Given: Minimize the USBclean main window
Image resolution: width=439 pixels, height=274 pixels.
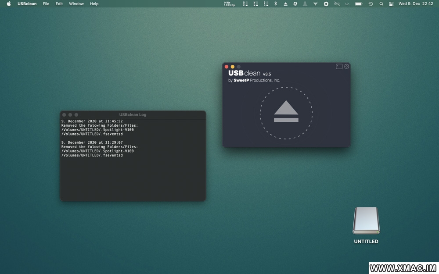Looking at the screenshot, I should click(232, 67).
